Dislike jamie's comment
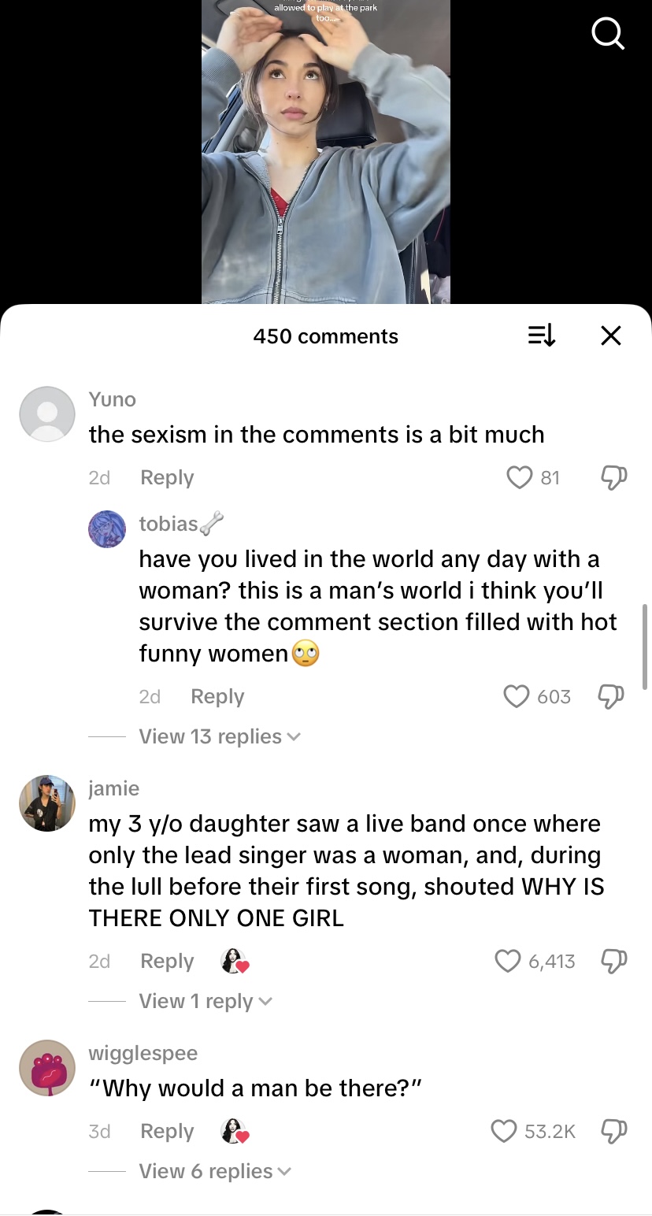 pos(613,961)
